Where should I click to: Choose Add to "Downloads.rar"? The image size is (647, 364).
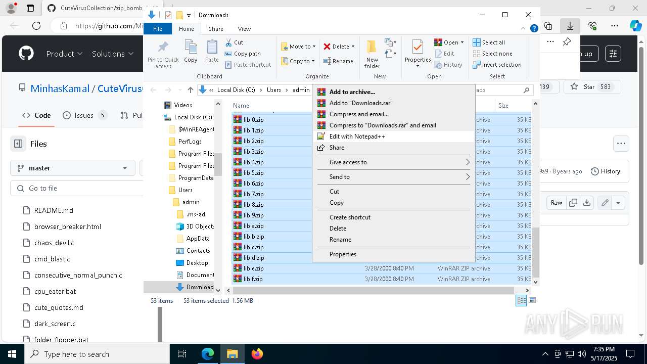click(393, 103)
